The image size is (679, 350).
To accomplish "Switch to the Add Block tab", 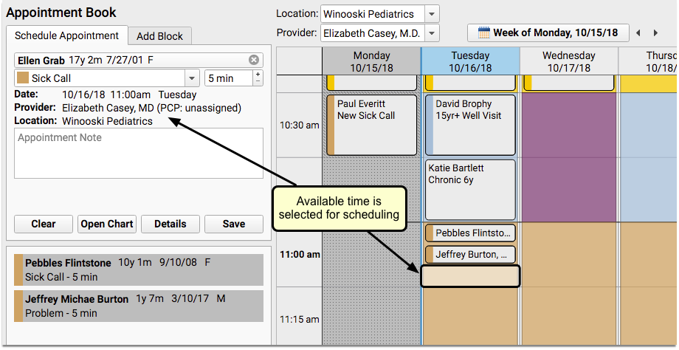I will pyautogui.click(x=159, y=36).
